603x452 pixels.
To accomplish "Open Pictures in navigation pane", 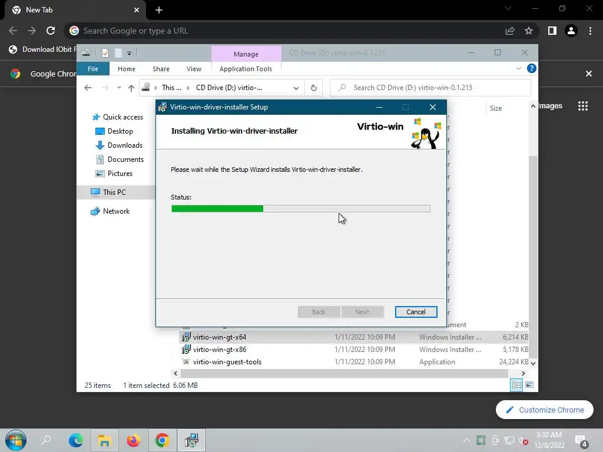I will (120, 174).
